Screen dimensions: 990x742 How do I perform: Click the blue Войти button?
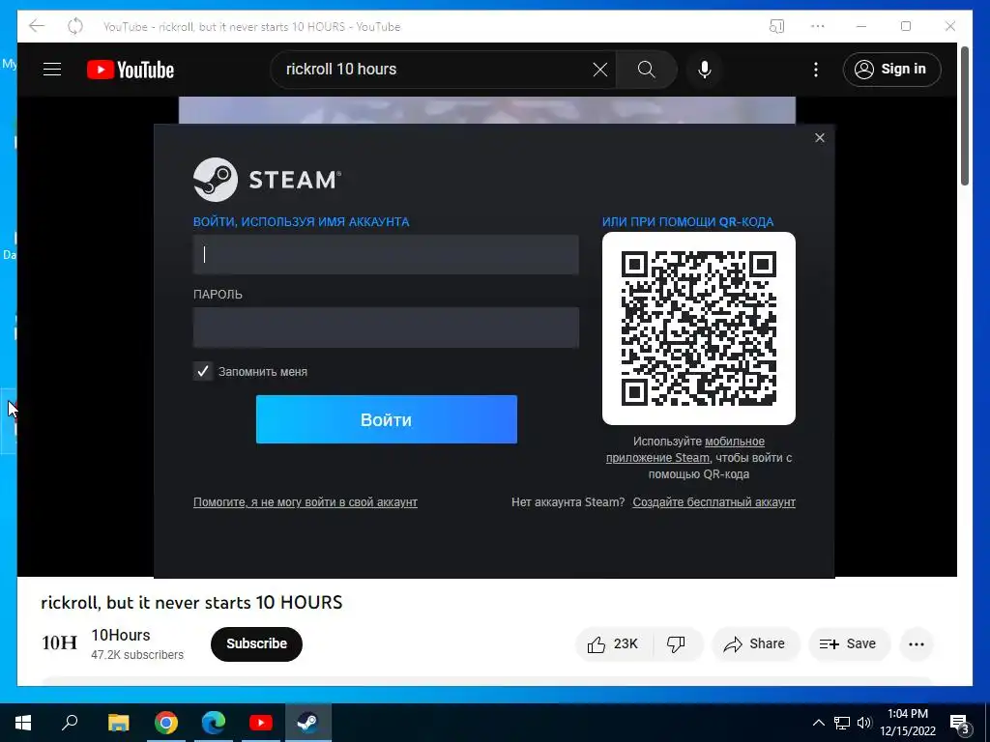[387, 419]
